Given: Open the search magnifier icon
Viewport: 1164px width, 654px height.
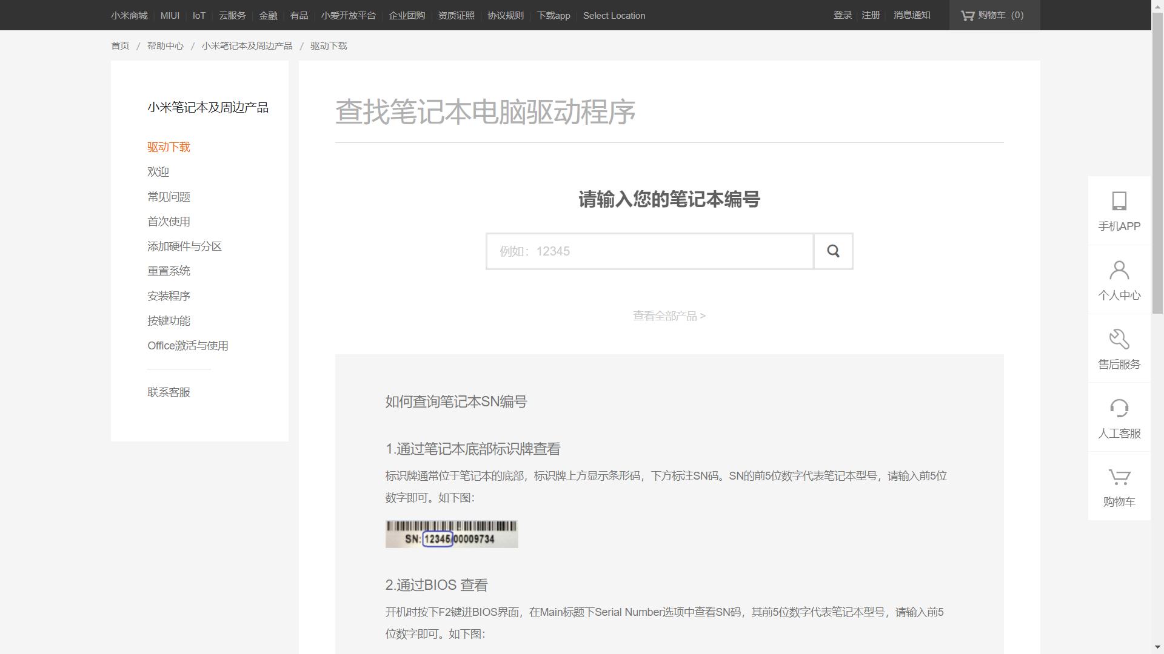Looking at the screenshot, I should tap(833, 251).
